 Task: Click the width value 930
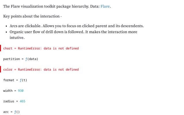click(21, 91)
